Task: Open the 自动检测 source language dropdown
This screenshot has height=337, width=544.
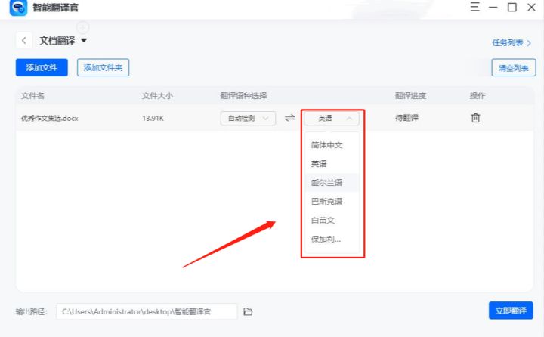Action: pos(248,119)
